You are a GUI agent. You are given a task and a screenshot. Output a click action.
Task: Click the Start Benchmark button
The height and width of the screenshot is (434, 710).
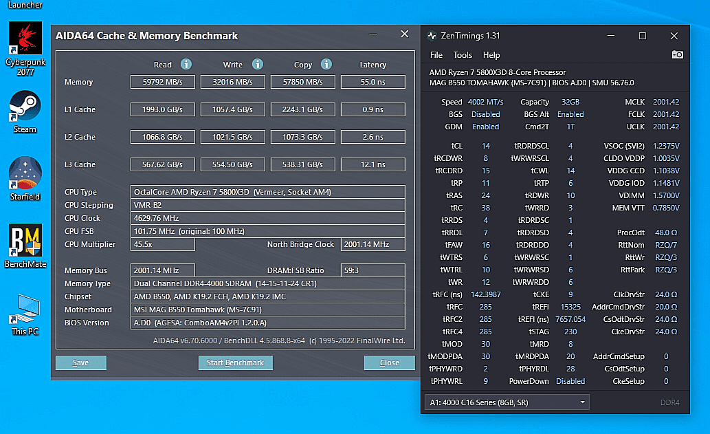tap(235, 362)
